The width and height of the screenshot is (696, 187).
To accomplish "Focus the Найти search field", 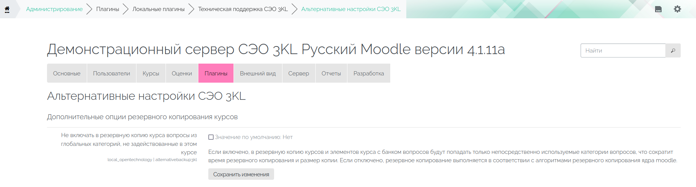I will 623,50.
